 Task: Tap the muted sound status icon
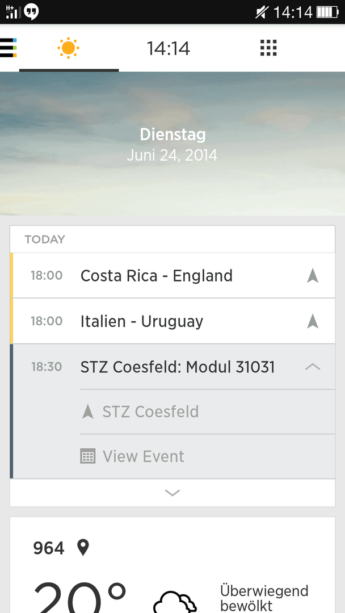(x=262, y=12)
